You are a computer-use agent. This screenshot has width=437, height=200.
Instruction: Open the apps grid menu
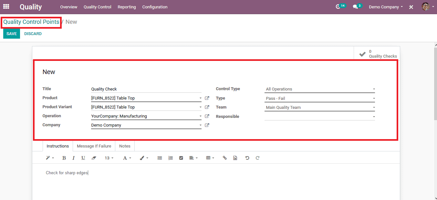(6, 6)
